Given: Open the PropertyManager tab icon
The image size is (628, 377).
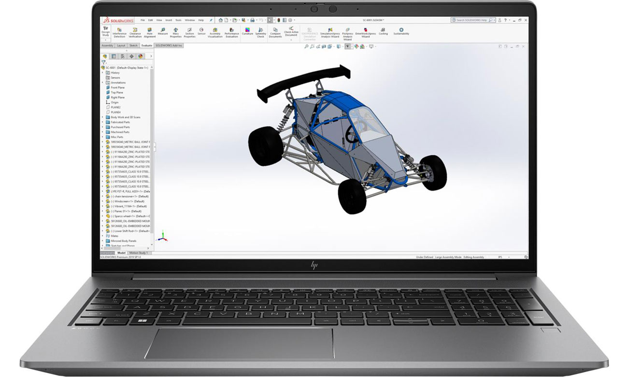Looking at the screenshot, I should (114, 56).
